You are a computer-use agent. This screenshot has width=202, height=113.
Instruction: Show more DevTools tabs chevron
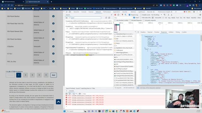[176, 12]
